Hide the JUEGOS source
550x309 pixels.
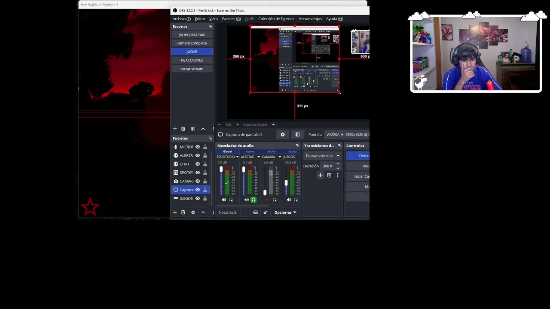(198, 198)
